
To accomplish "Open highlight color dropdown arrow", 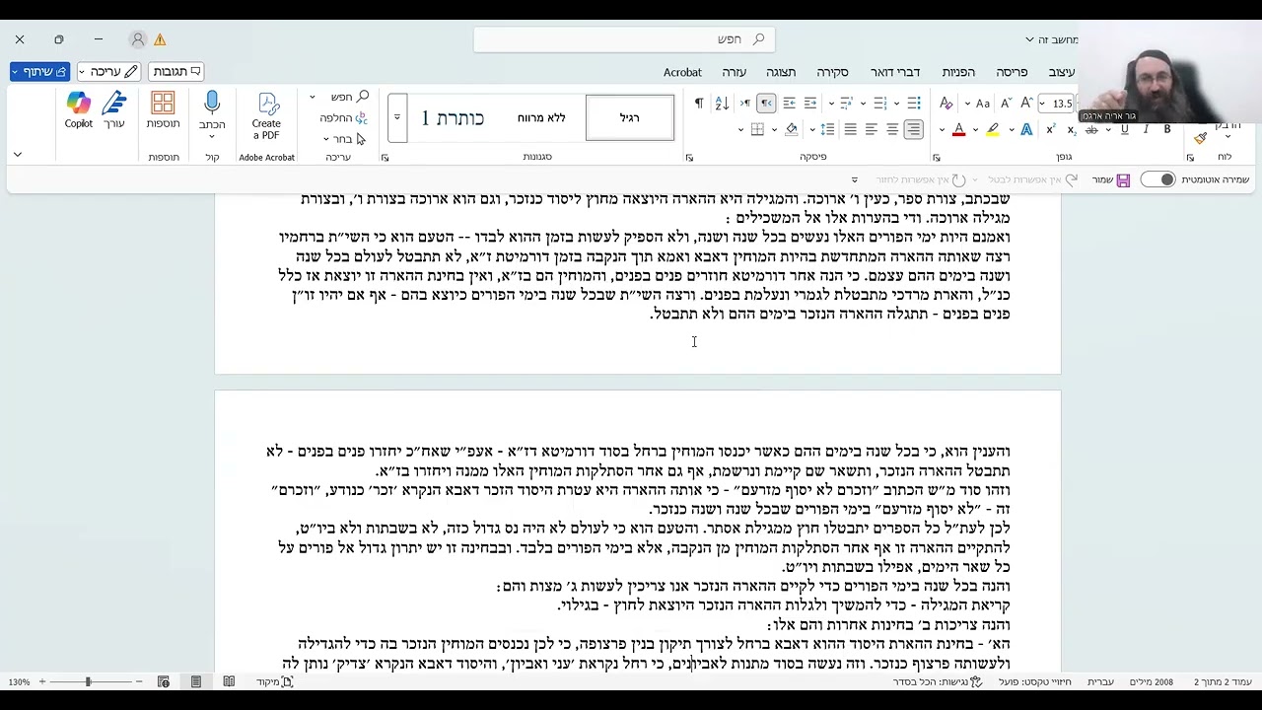I will click(x=975, y=129).
